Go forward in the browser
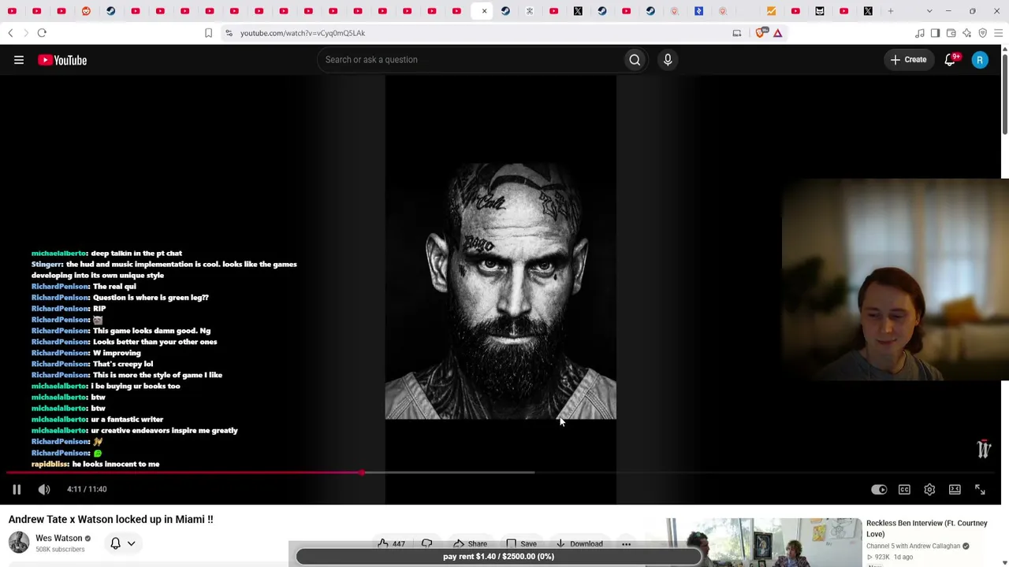The height and width of the screenshot is (567, 1009). (x=25, y=33)
